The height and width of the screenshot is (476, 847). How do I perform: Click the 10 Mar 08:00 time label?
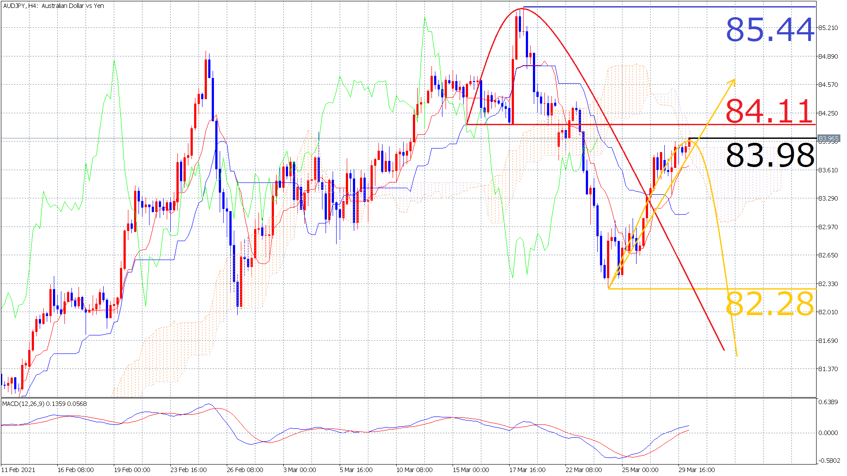pos(414,470)
